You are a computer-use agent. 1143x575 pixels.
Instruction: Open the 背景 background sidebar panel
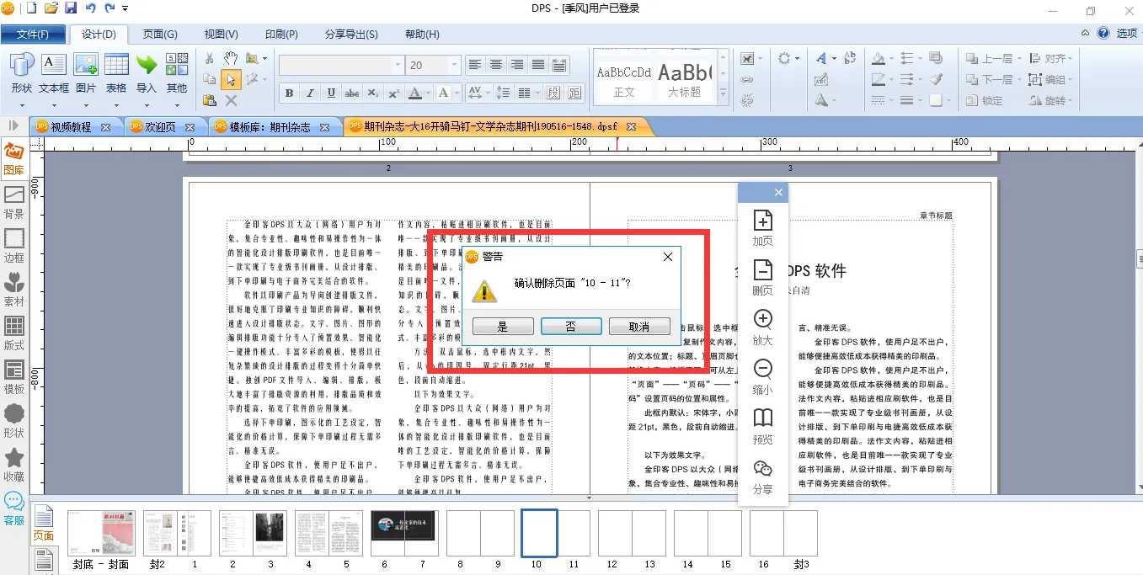13,203
